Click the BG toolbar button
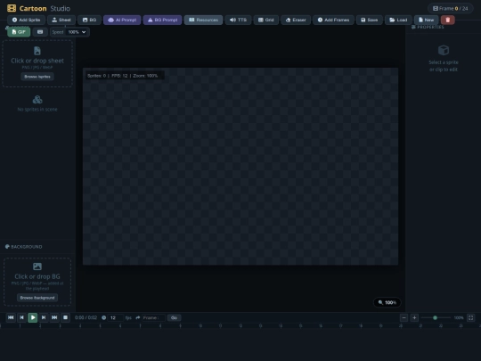This screenshot has height=361, width=481. tap(89, 20)
